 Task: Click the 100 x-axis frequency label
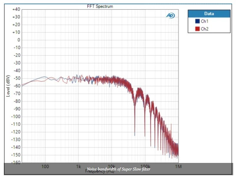coord(45,167)
